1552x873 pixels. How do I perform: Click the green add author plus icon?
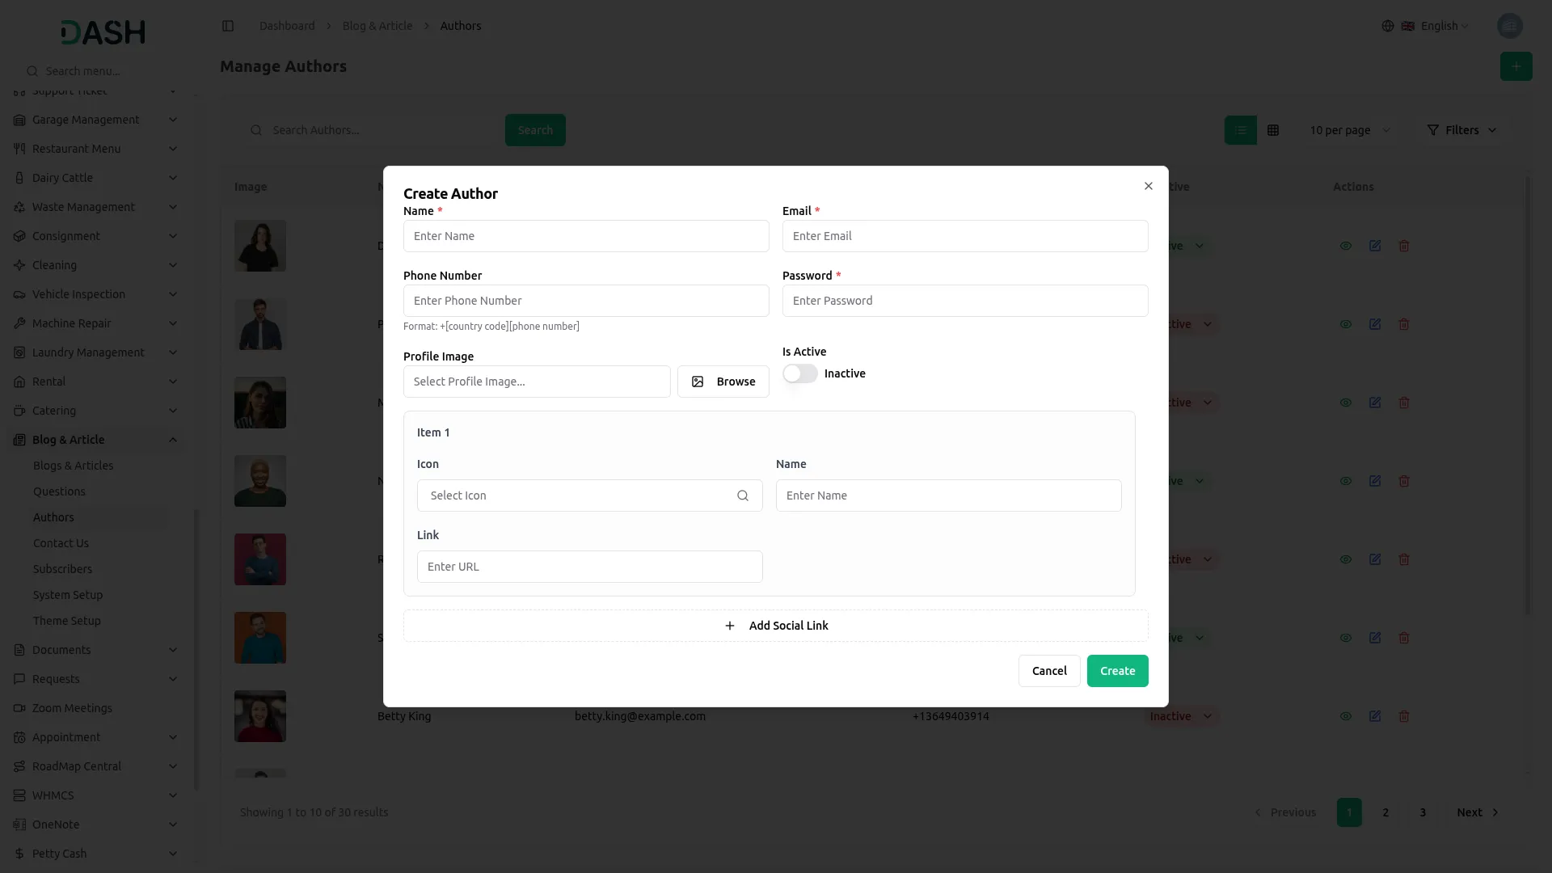tap(1516, 66)
